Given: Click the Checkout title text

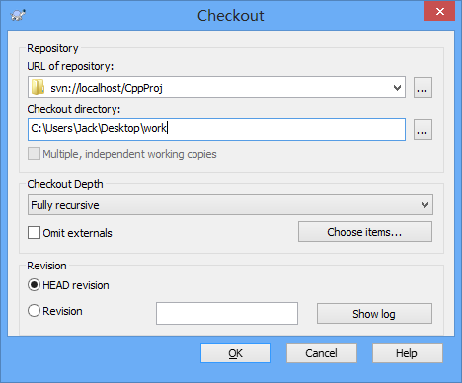Looking at the screenshot, I should click(231, 16).
